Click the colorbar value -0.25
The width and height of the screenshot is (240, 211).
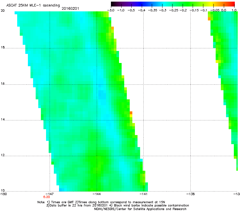(174, 10)
